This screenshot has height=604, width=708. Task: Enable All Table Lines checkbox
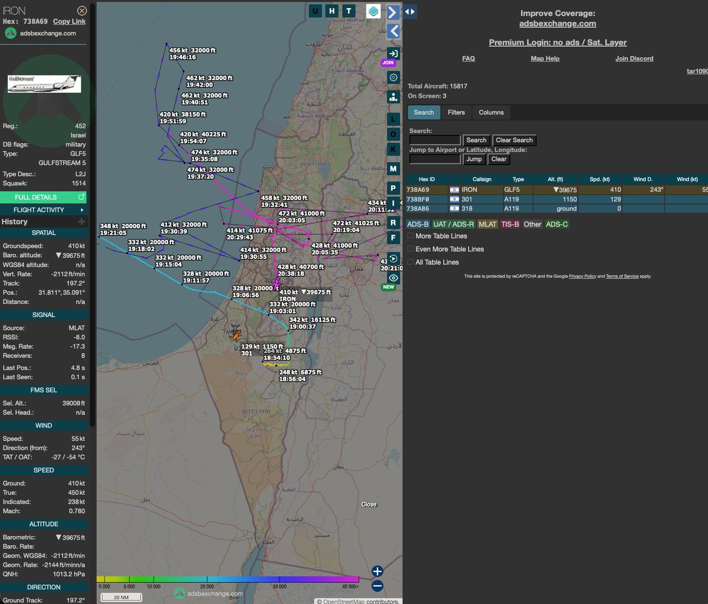tap(411, 262)
